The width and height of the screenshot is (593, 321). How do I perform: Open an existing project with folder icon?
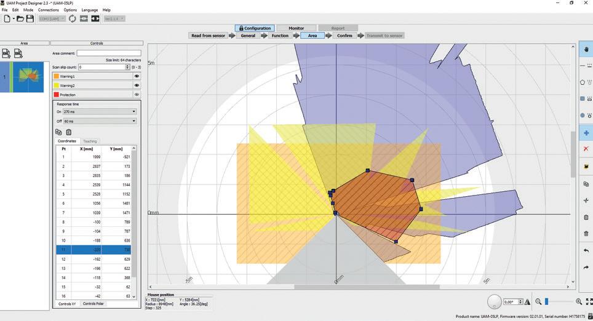(20, 18)
